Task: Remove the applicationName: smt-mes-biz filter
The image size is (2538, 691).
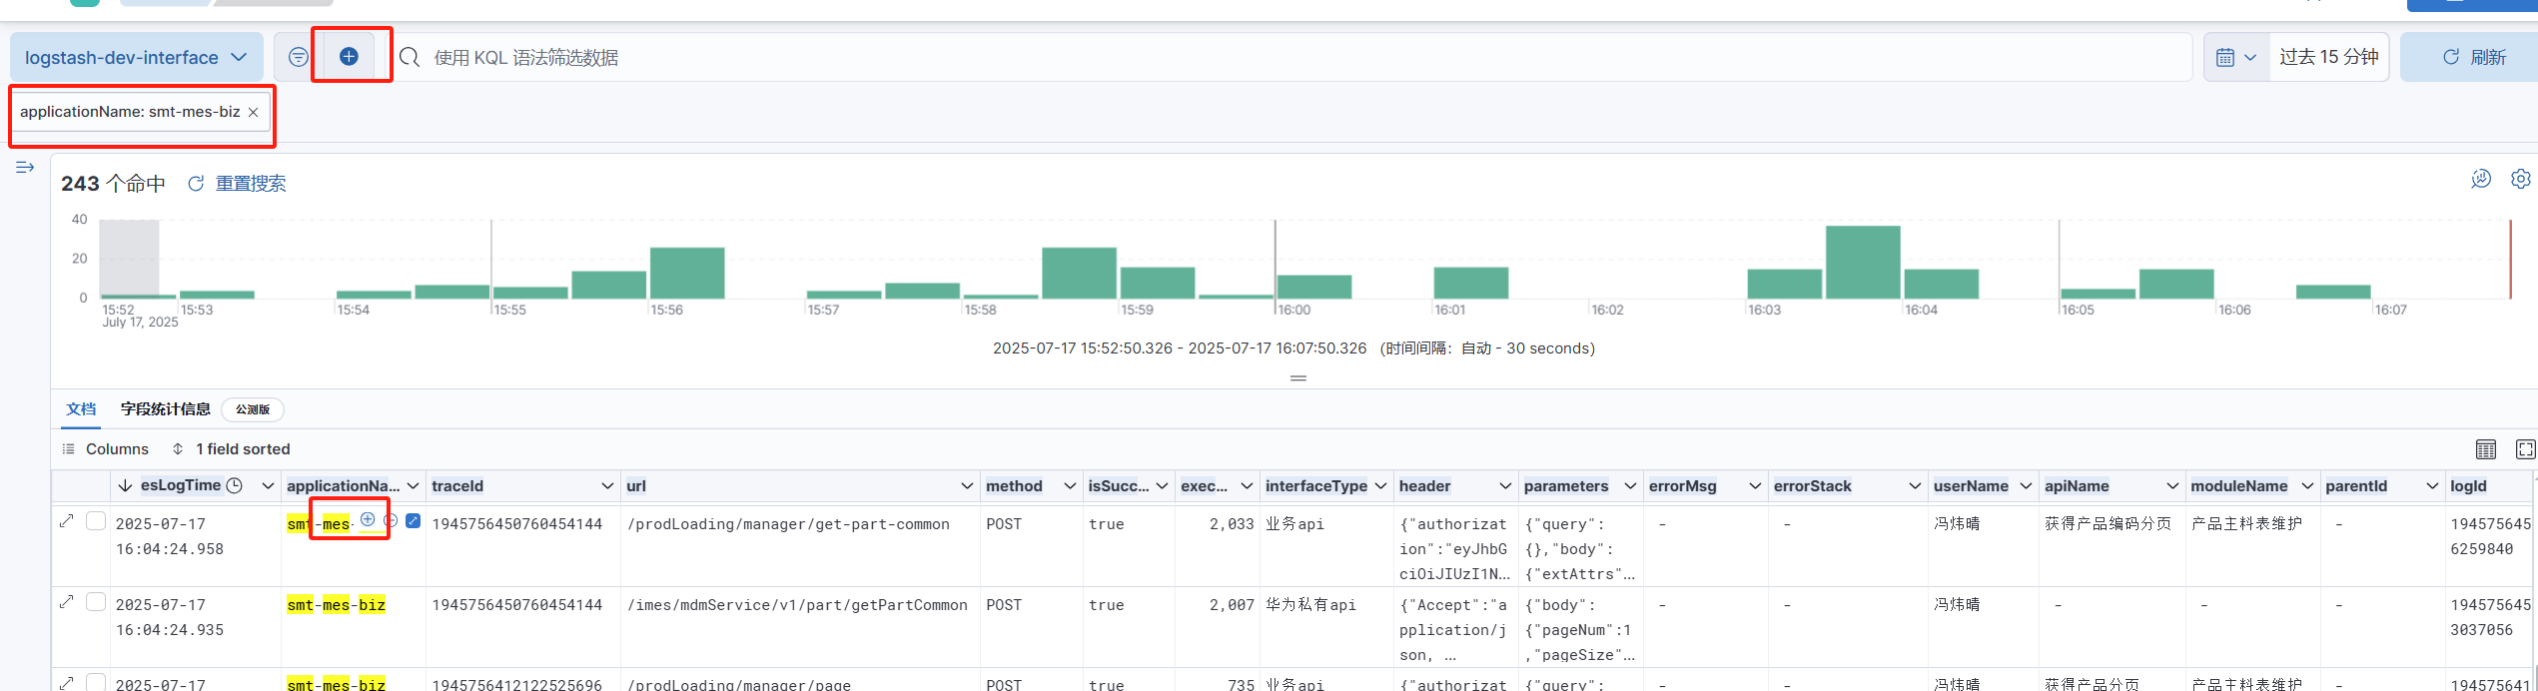Action: pyautogui.click(x=254, y=112)
